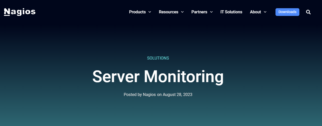322x126 pixels.
Task: Go to IT Solutions page
Action: [x=231, y=12]
